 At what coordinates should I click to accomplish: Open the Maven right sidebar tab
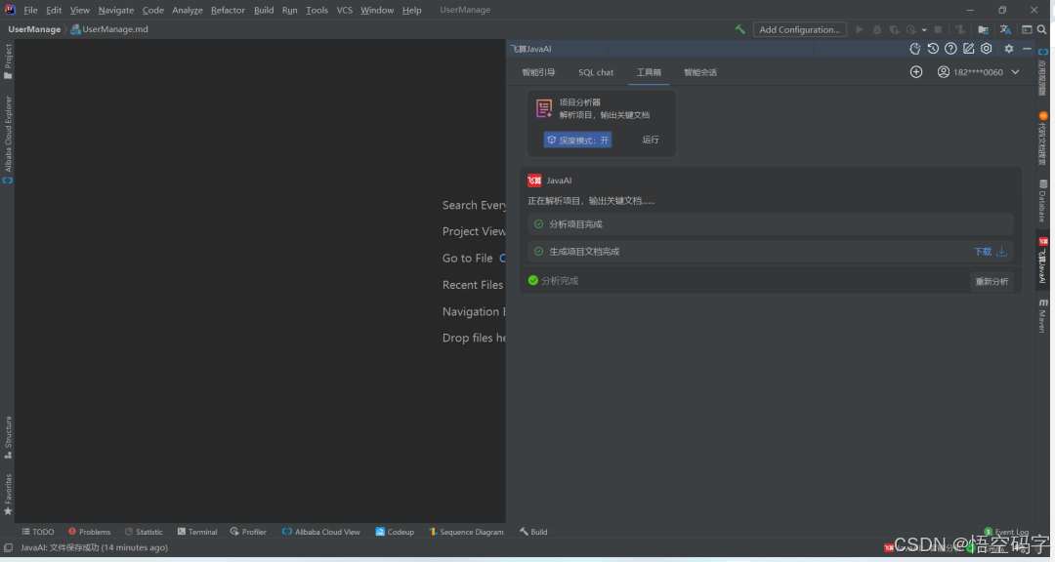coord(1042,316)
